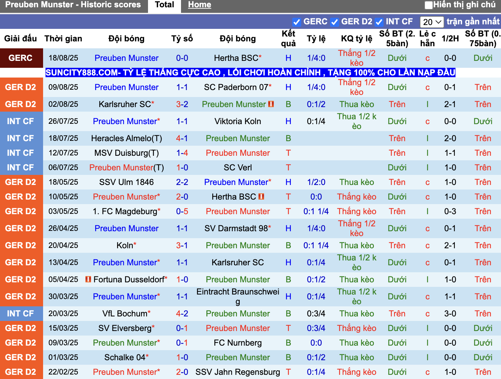
Task: Click the 3-2 score of Karlsruher SC match
Action: 182,104
